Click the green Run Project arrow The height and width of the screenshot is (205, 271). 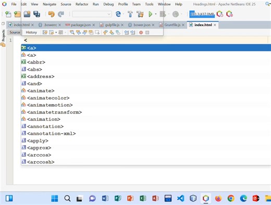[151, 14]
